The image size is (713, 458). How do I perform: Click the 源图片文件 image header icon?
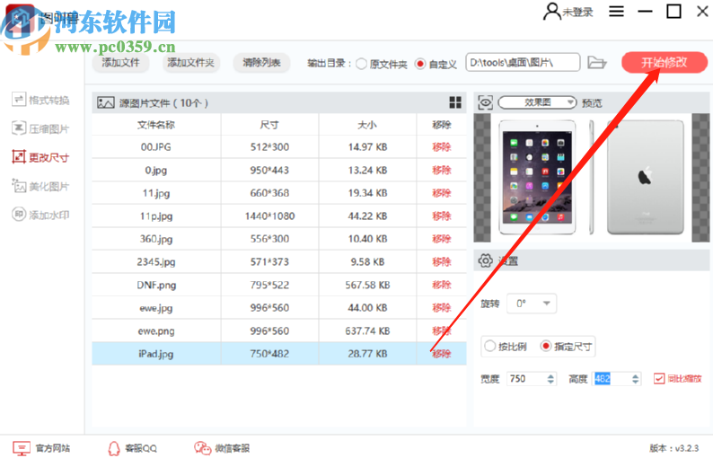click(105, 102)
